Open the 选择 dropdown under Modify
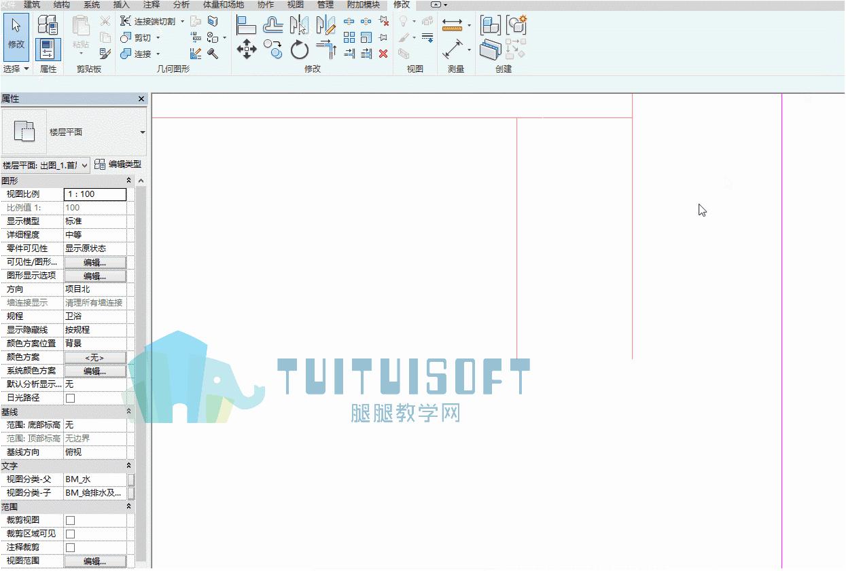This screenshot has width=846, height=571. tap(16, 69)
